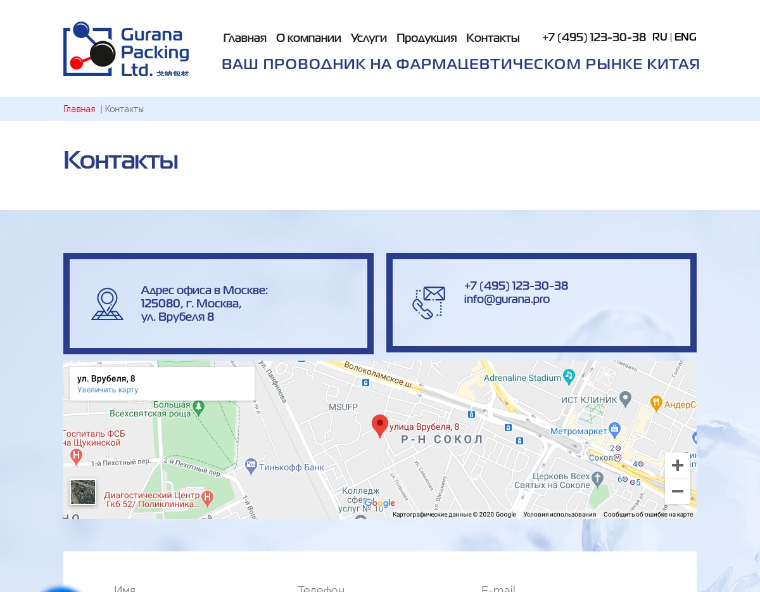Image resolution: width=760 pixels, height=592 pixels.
Task: Open Условия использования map link
Action: [x=560, y=515]
